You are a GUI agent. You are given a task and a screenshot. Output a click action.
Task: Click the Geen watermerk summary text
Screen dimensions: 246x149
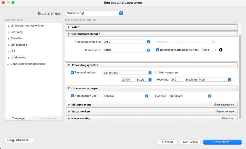pos(225,112)
